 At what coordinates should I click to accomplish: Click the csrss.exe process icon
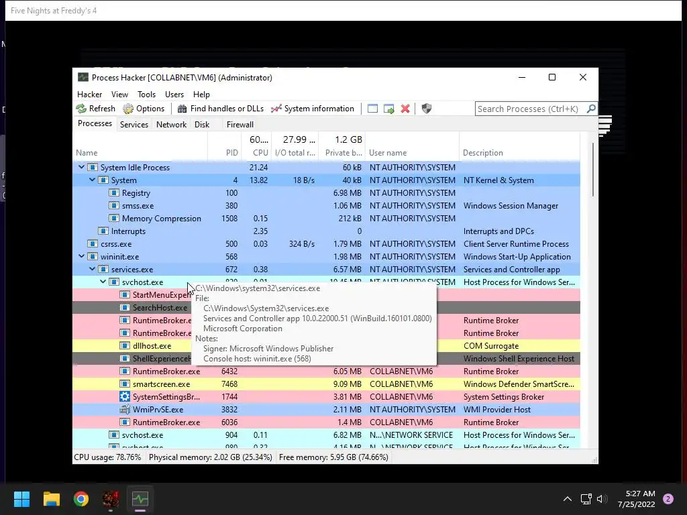(93, 244)
